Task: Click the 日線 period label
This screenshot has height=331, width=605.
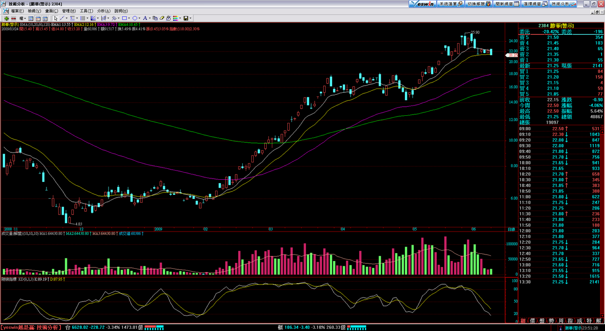Action: point(511,229)
